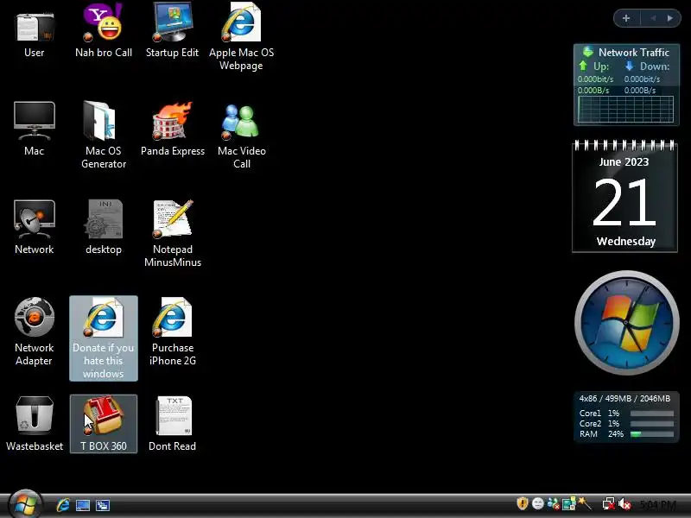Image resolution: width=691 pixels, height=518 pixels.
Task: Select Apple Mac OS Webpage shortcut
Action: click(241, 37)
